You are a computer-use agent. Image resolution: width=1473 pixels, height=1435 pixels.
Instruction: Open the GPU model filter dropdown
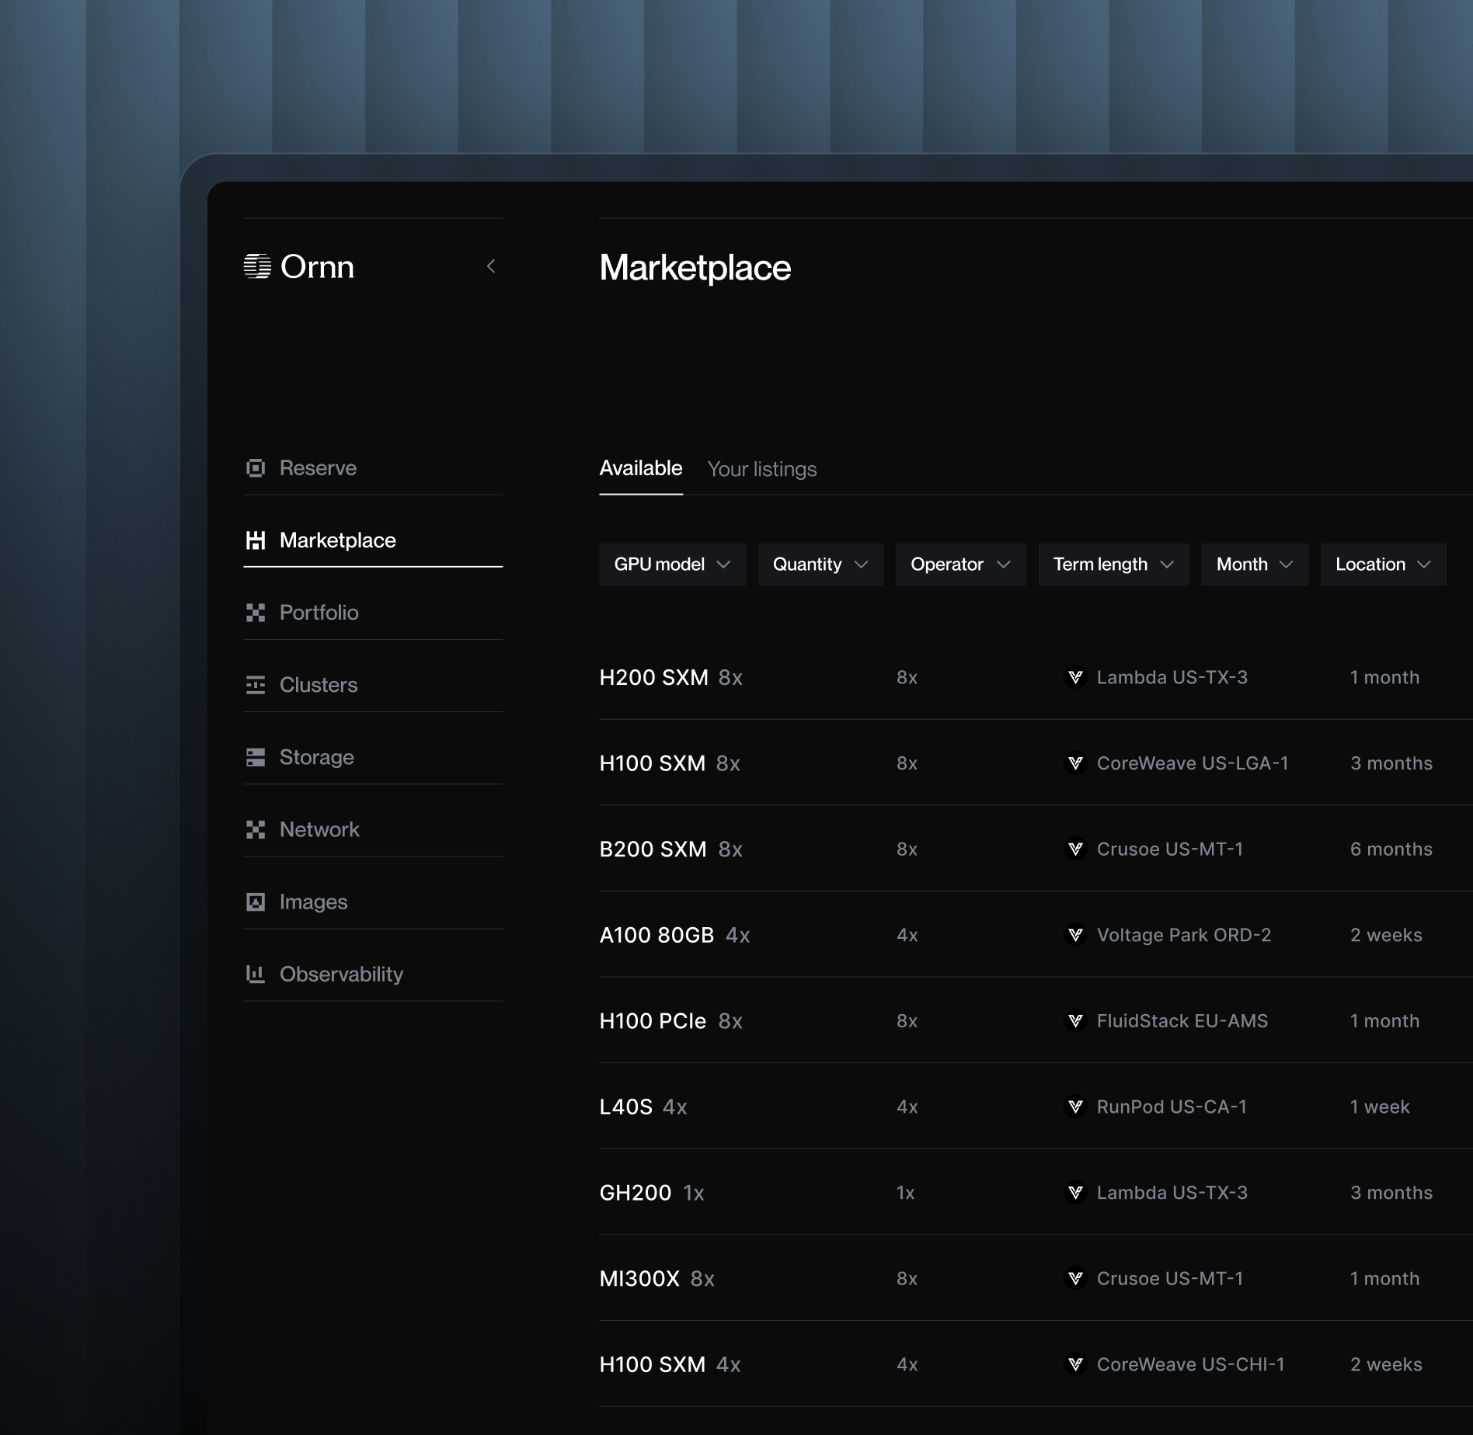coord(672,564)
